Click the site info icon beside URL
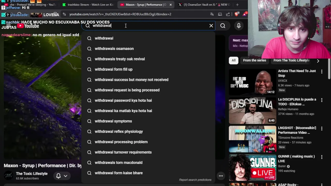 [x=64, y=14]
